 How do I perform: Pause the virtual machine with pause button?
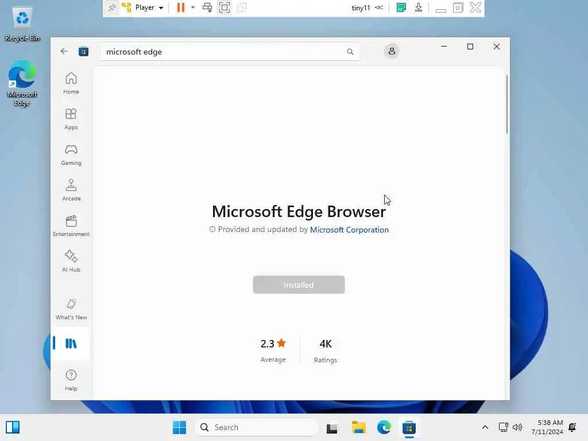(x=181, y=7)
